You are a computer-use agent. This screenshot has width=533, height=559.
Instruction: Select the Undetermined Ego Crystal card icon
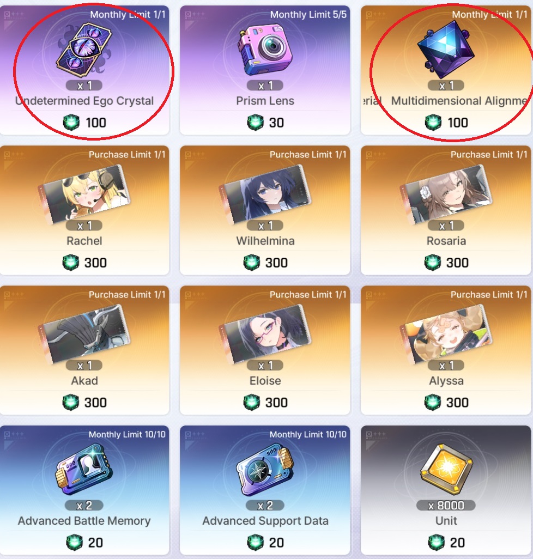84,50
